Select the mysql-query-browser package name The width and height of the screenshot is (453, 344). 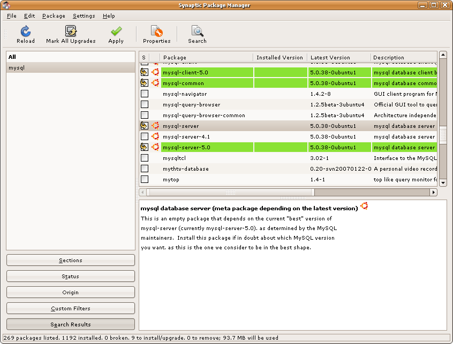192,104
